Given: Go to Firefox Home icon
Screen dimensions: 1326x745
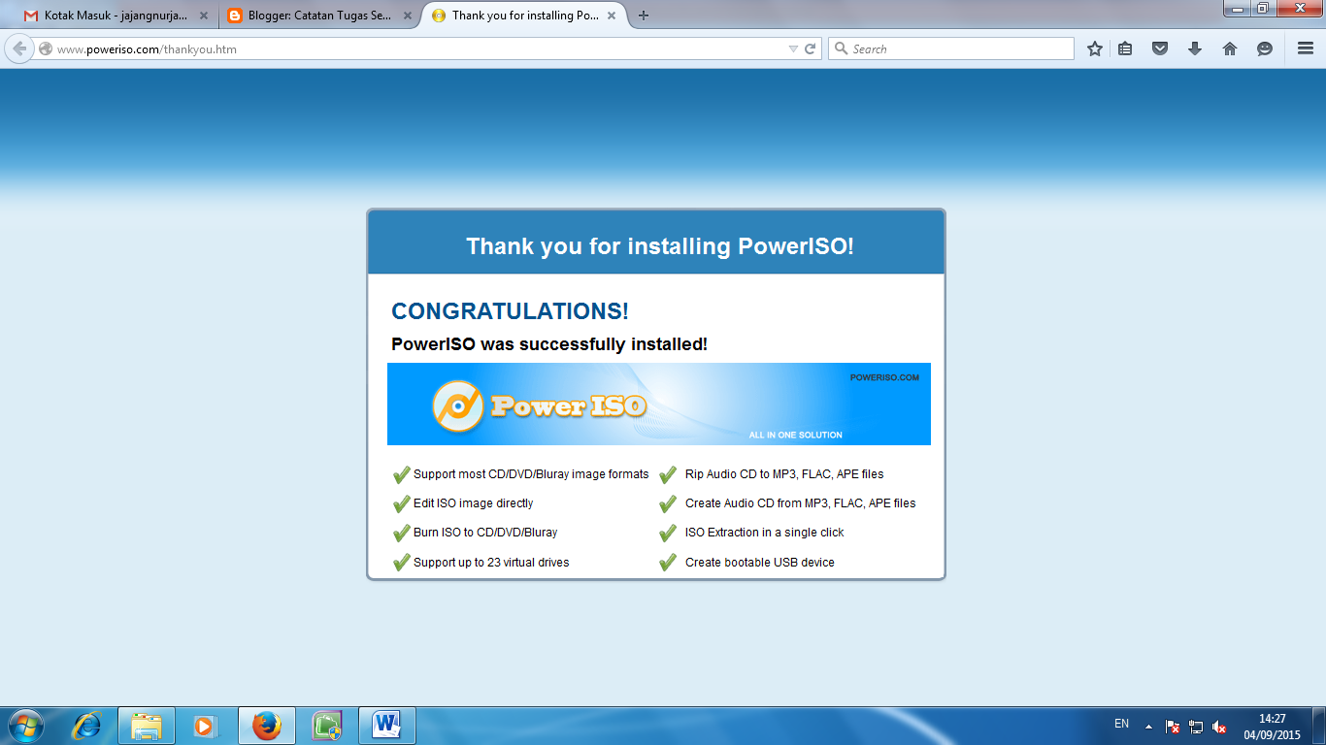Looking at the screenshot, I should pos(1230,49).
